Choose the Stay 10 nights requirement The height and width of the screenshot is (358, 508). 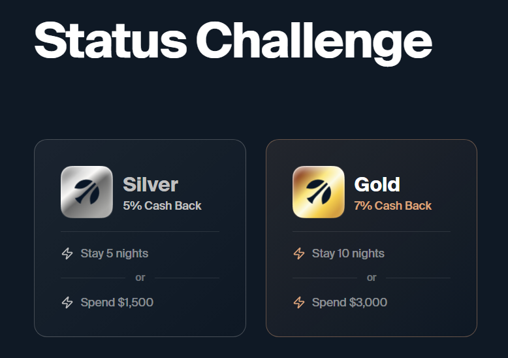click(x=348, y=253)
